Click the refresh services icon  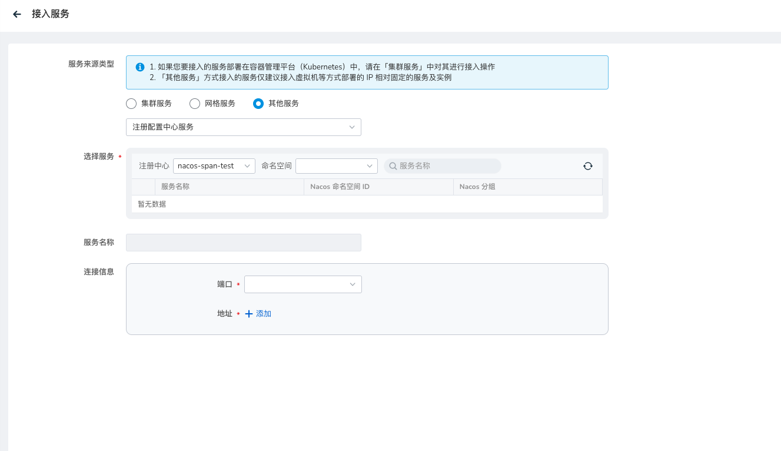(587, 166)
